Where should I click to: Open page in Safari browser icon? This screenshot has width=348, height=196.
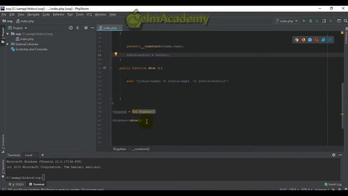pos(310,40)
